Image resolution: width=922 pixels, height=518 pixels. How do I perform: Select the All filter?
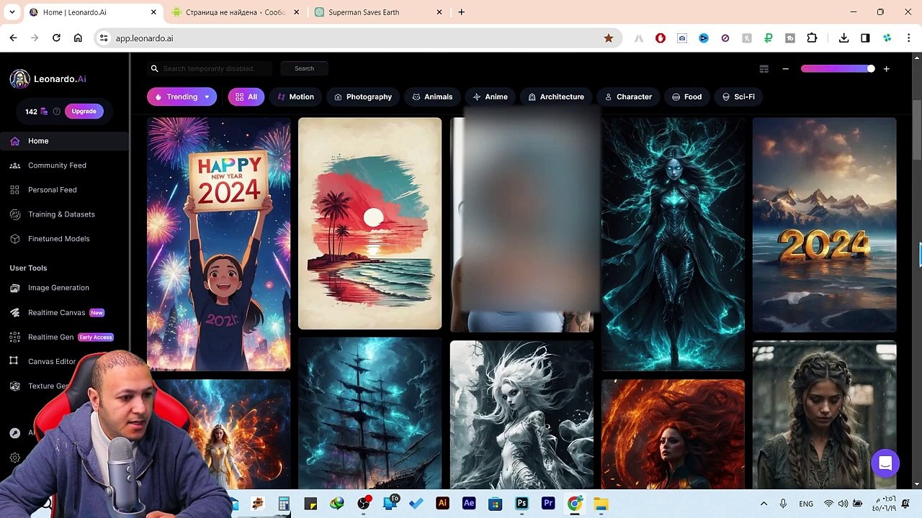[x=246, y=97]
